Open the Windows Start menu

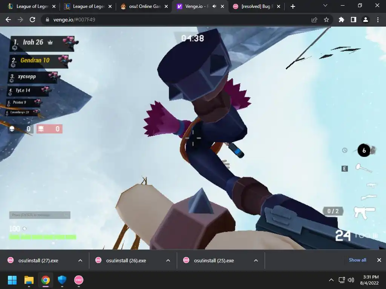(12, 280)
